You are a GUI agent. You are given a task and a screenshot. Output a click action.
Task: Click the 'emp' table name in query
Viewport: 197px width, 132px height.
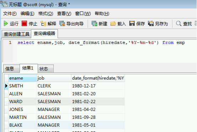click(x=181, y=42)
